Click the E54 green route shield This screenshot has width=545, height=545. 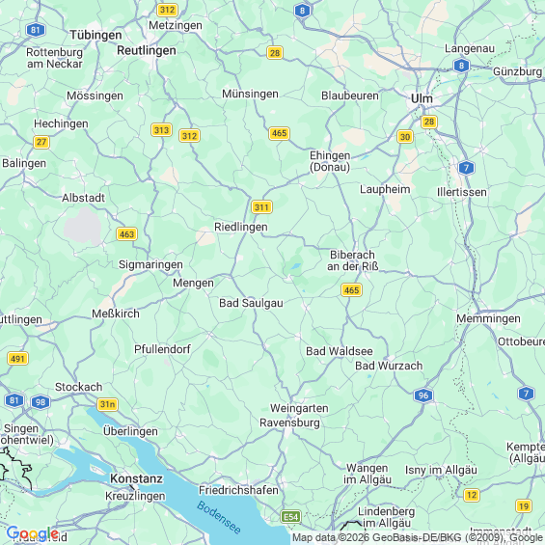(291, 517)
